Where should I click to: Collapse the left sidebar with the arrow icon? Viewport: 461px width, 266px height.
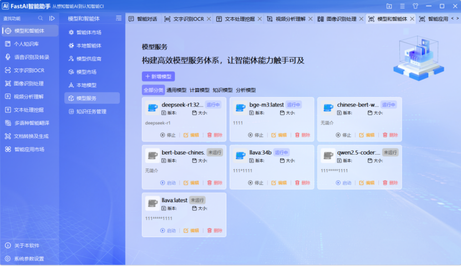[x=52, y=18]
